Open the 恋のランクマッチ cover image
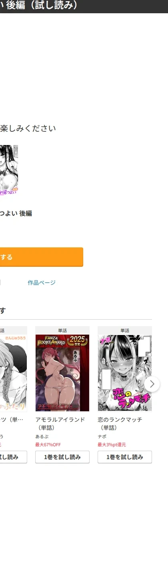Image resolution: width=168 pixels, height=574 pixels. [125, 373]
